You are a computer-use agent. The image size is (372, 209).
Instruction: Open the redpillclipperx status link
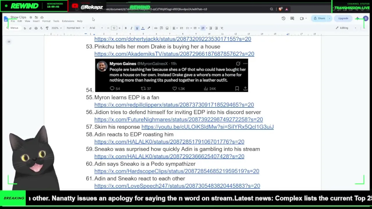tap(174, 105)
